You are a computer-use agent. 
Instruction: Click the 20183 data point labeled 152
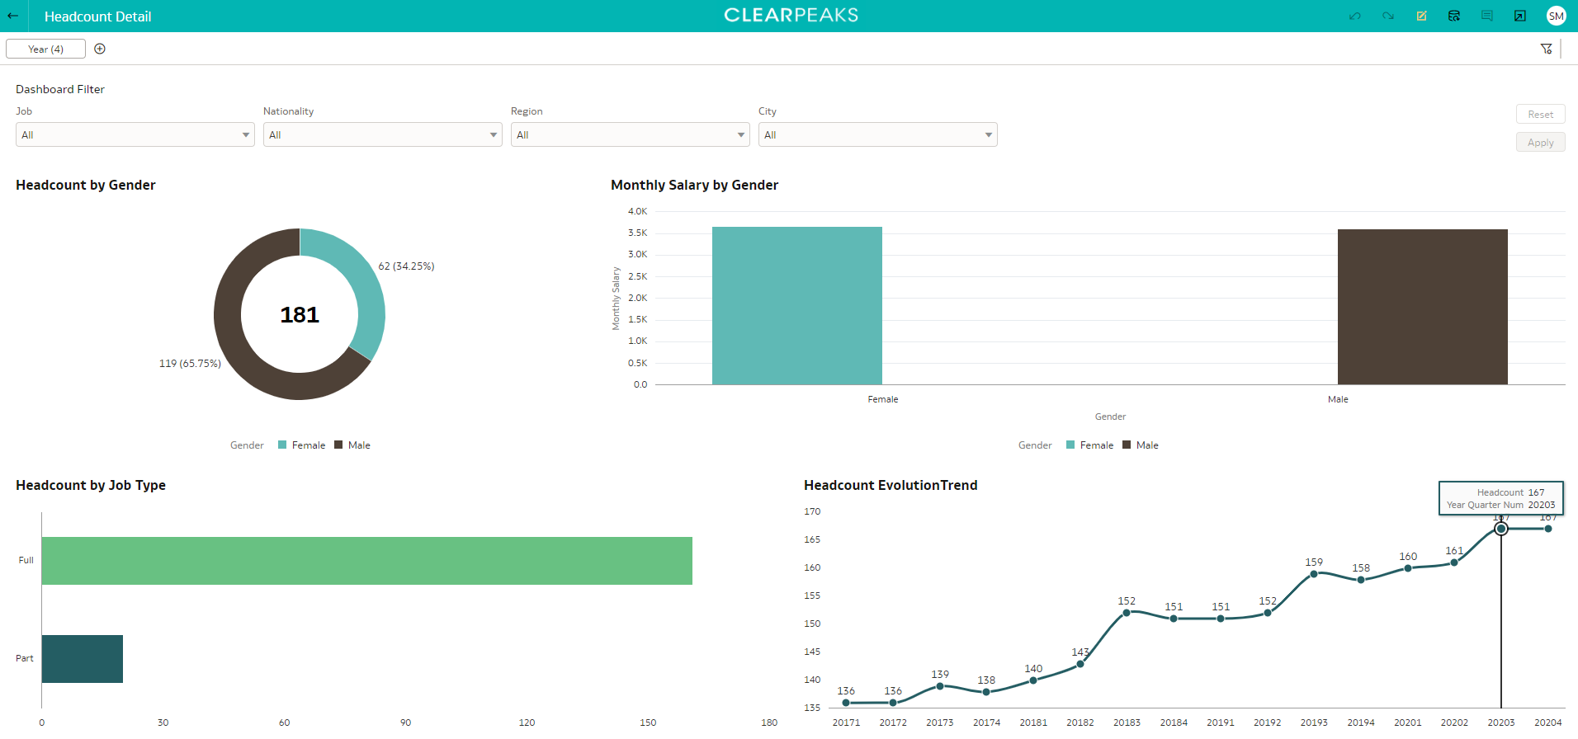[1127, 613]
